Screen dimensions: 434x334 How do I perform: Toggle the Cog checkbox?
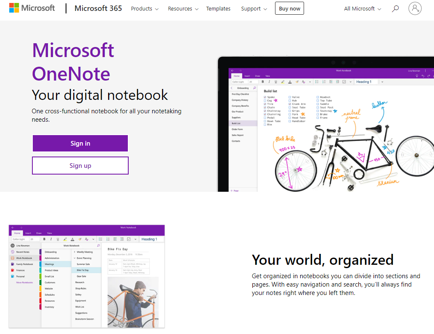pos(265,101)
